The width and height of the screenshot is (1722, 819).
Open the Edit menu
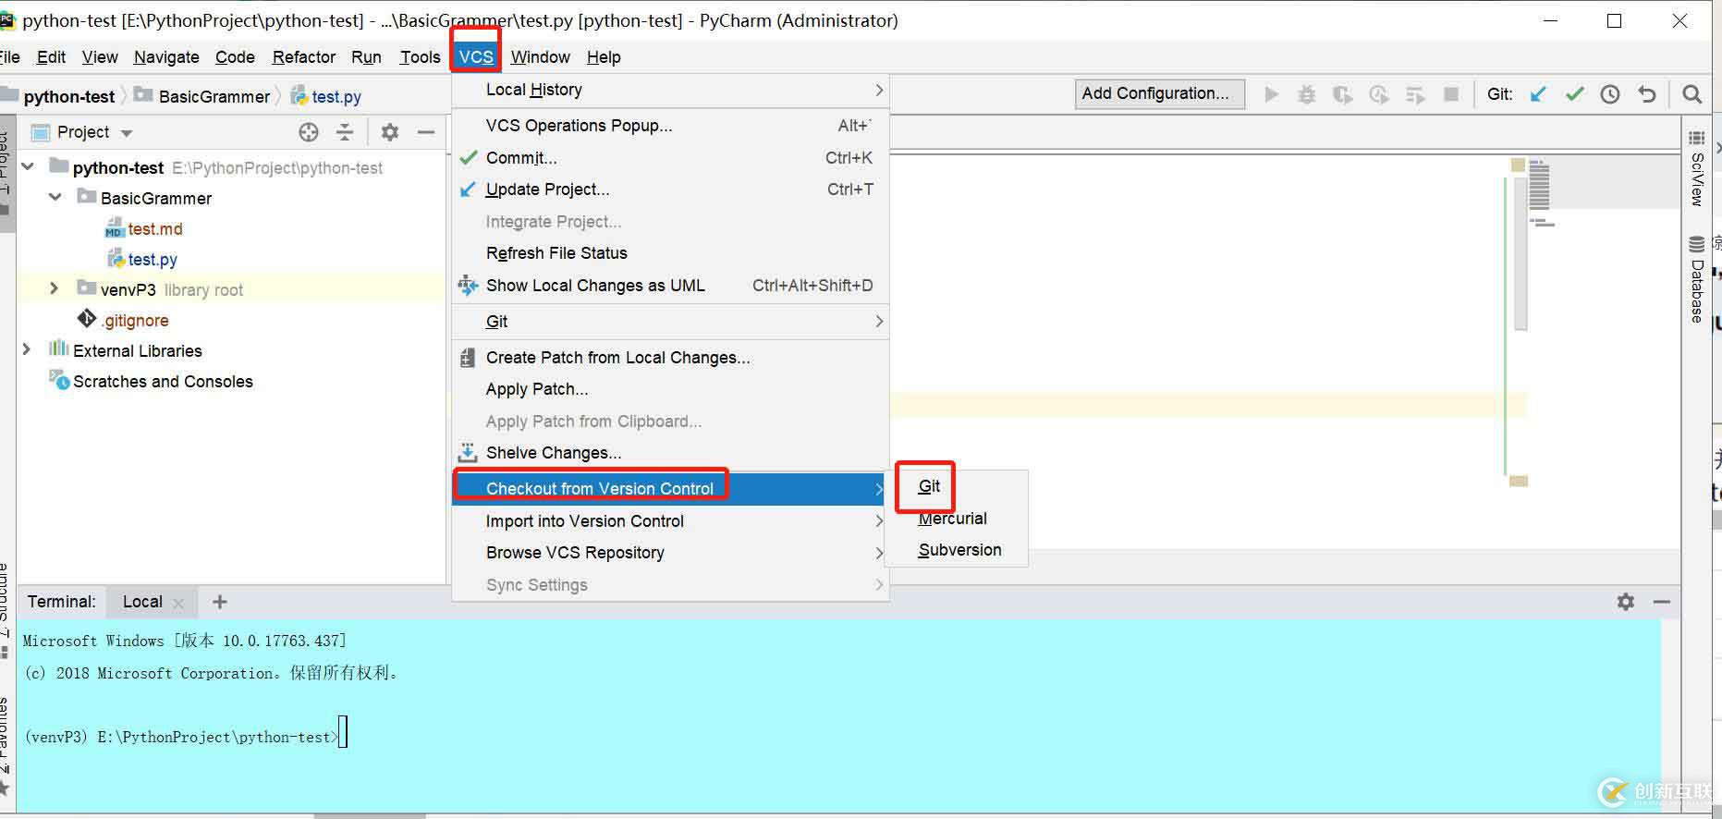(51, 57)
